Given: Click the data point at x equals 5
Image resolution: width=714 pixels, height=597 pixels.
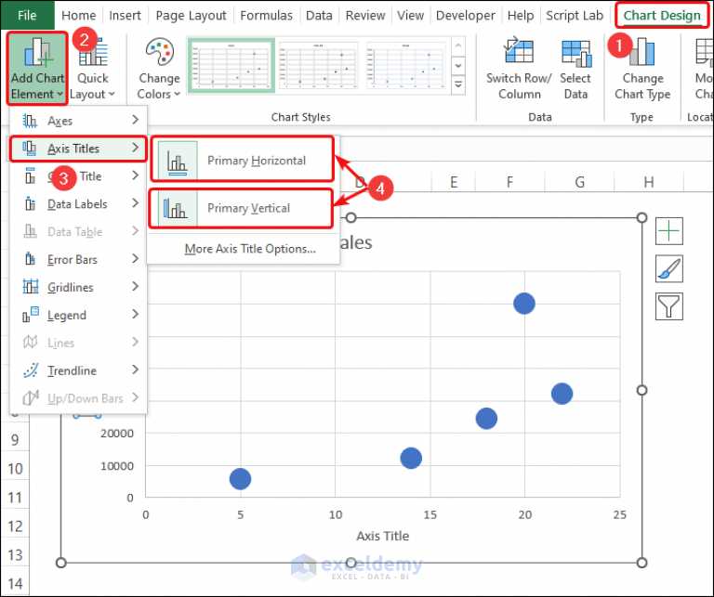Looking at the screenshot, I should (x=240, y=479).
